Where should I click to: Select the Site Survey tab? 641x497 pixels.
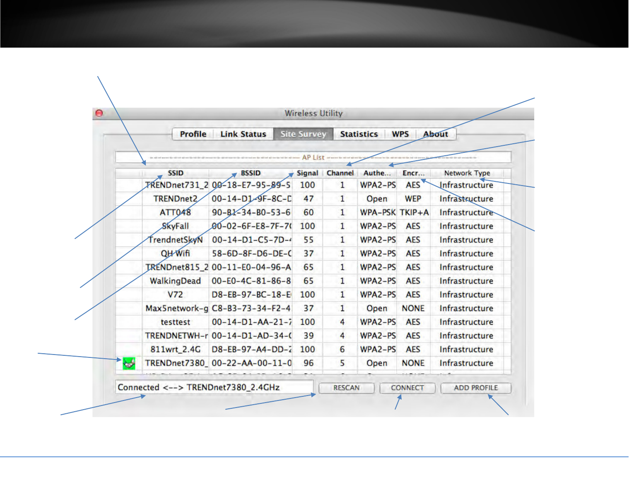click(x=303, y=134)
